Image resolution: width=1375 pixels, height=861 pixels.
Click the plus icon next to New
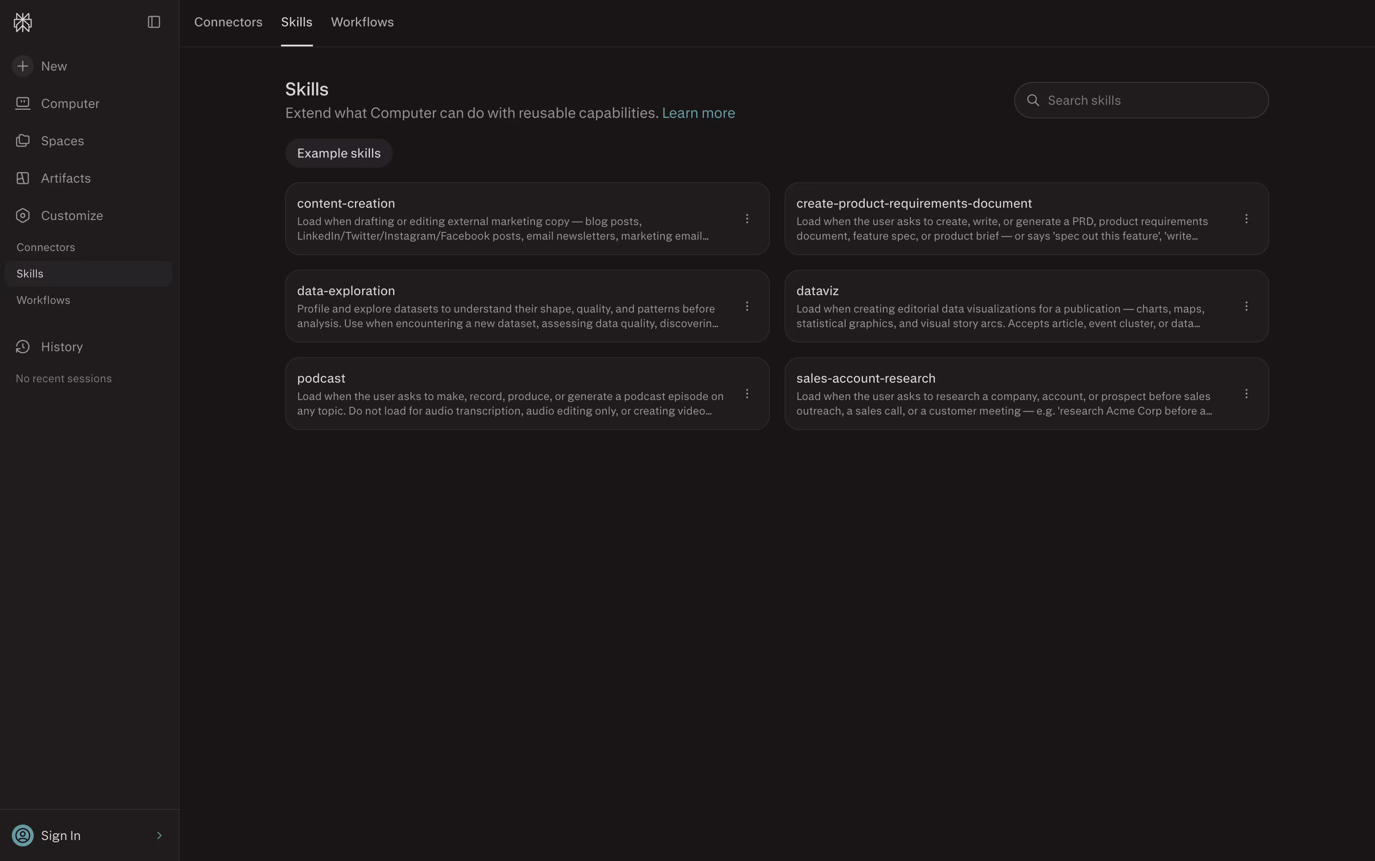click(23, 66)
